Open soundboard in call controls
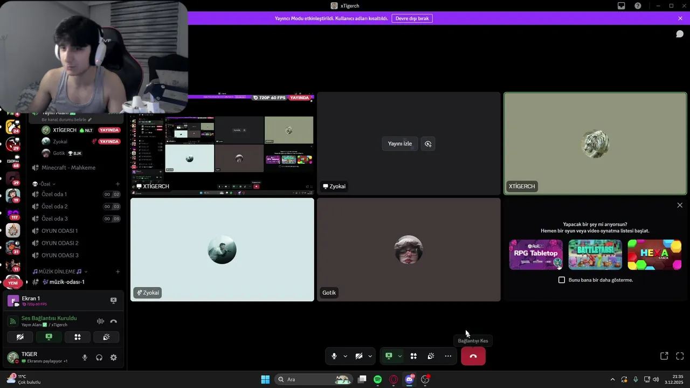The image size is (690, 388). [431, 356]
